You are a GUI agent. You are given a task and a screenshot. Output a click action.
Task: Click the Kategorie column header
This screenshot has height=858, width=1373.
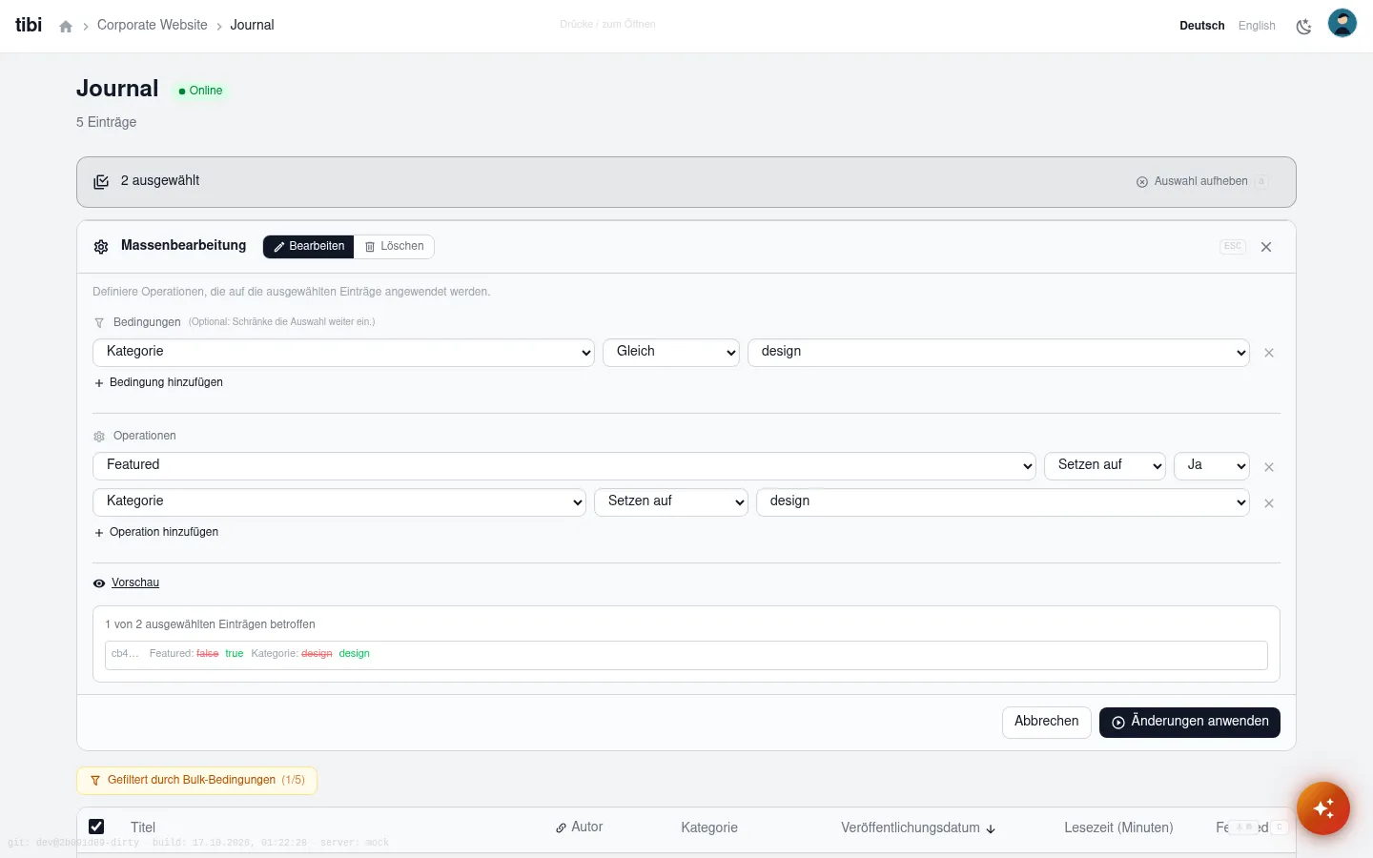coord(709,827)
